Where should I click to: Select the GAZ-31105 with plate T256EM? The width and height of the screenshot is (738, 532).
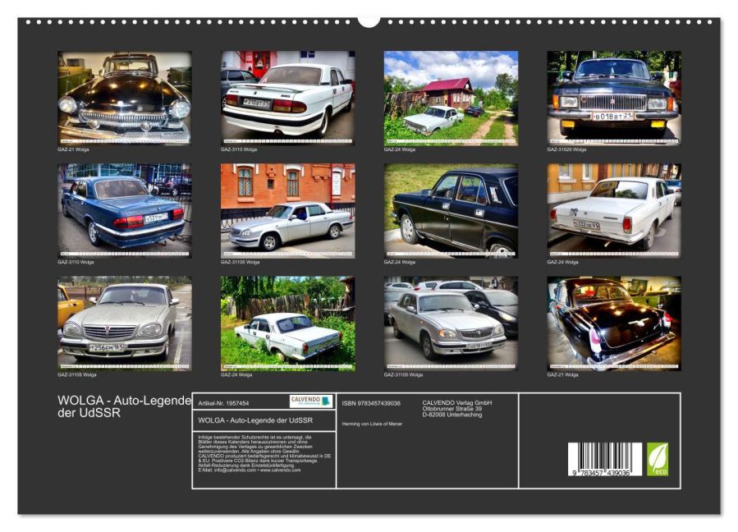tap(125, 323)
